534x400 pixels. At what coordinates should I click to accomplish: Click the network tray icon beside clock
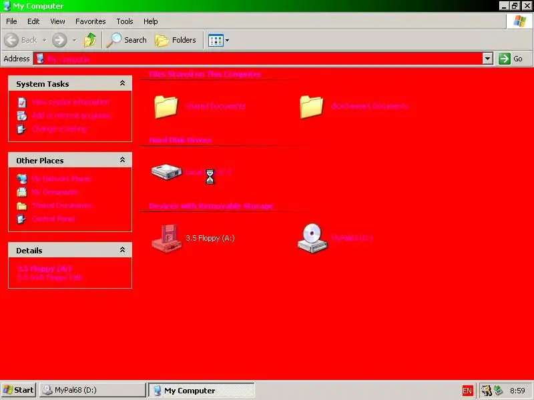tap(498, 391)
